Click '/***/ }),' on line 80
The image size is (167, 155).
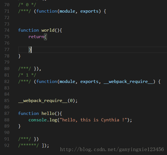(x=29, y=69)
